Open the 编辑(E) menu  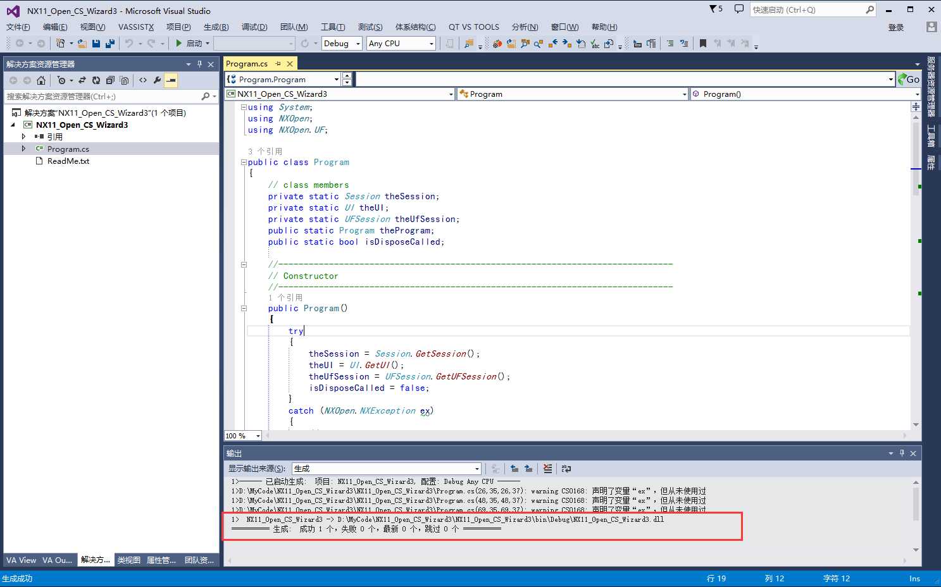point(55,27)
